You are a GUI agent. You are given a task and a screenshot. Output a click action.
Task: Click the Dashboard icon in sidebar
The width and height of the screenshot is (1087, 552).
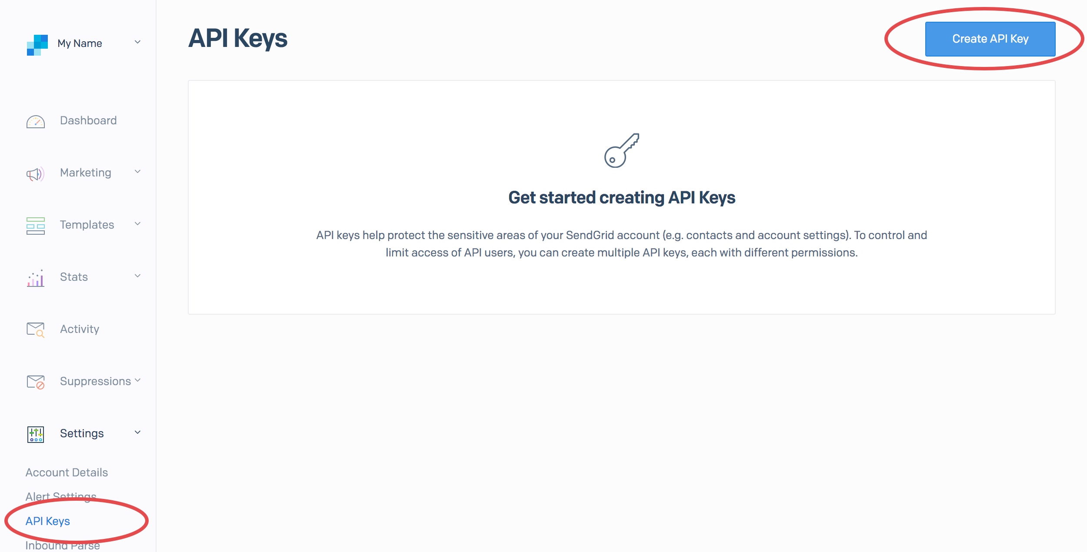[35, 120]
